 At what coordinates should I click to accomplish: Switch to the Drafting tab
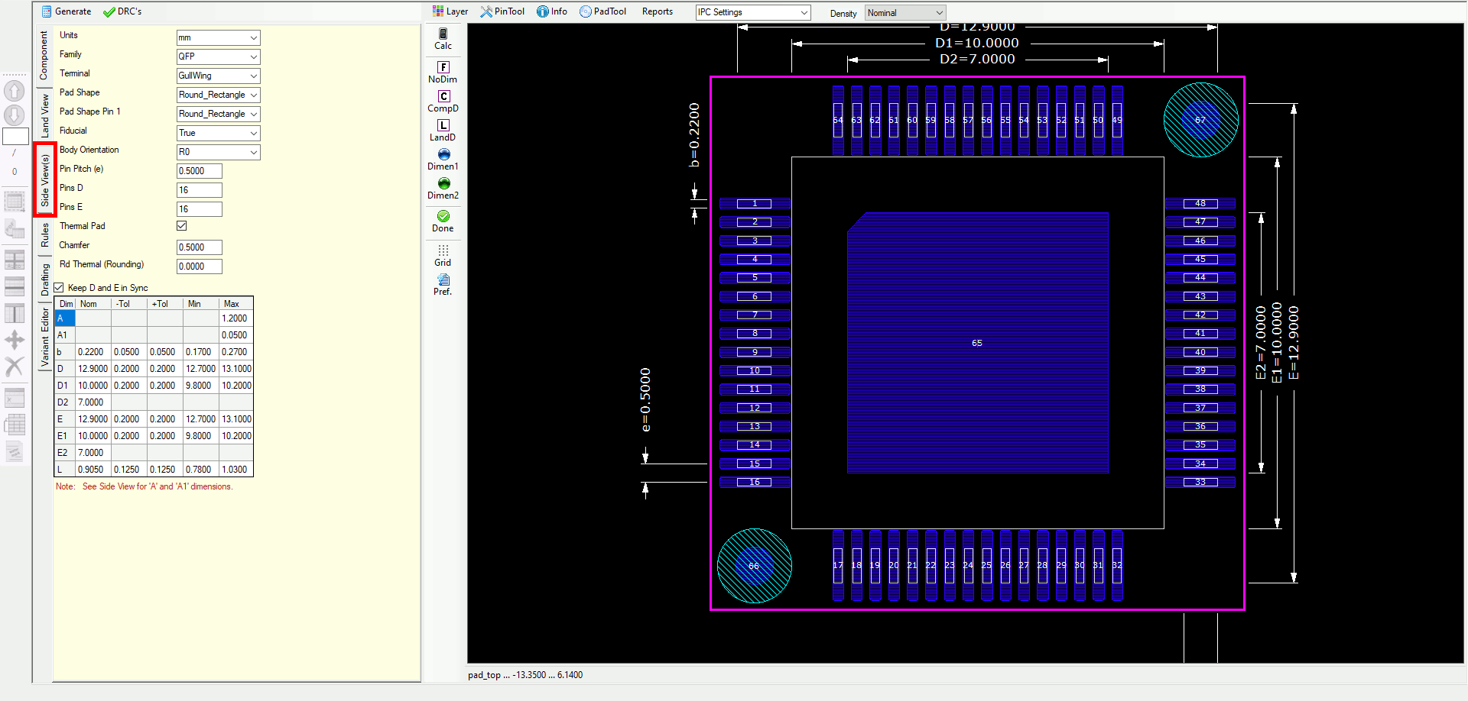pyautogui.click(x=45, y=279)
